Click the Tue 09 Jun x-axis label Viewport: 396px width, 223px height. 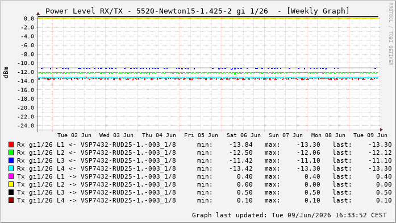click(370, 135)
